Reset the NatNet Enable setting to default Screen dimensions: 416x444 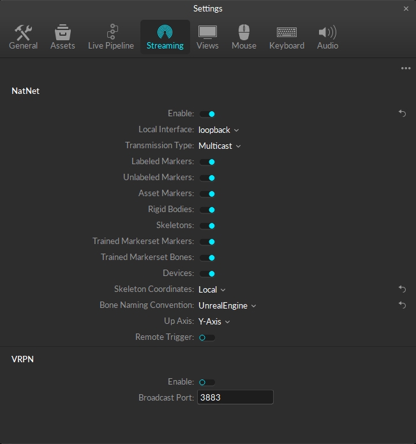click(x=402, y=114)
